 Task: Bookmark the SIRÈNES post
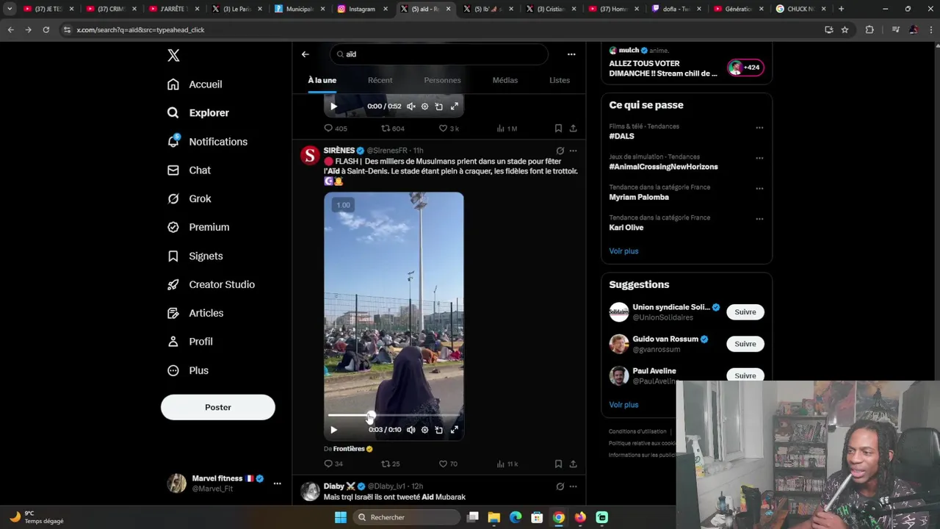(x=558, y=464)
